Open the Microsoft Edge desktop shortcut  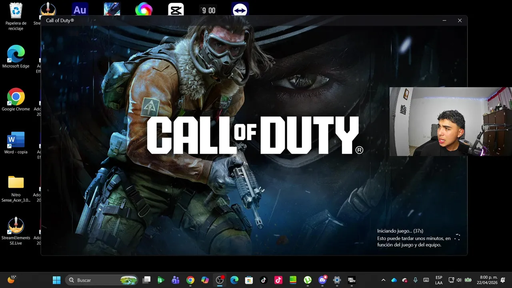[16, 57]
